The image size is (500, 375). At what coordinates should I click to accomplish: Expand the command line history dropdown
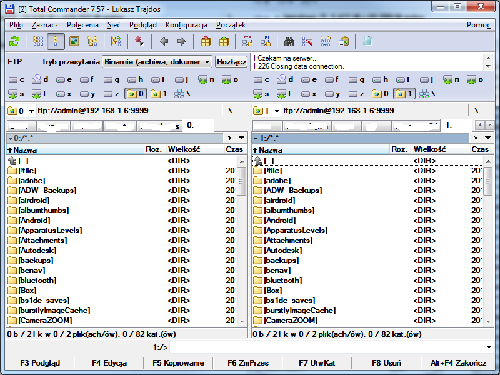pos(489,347)
